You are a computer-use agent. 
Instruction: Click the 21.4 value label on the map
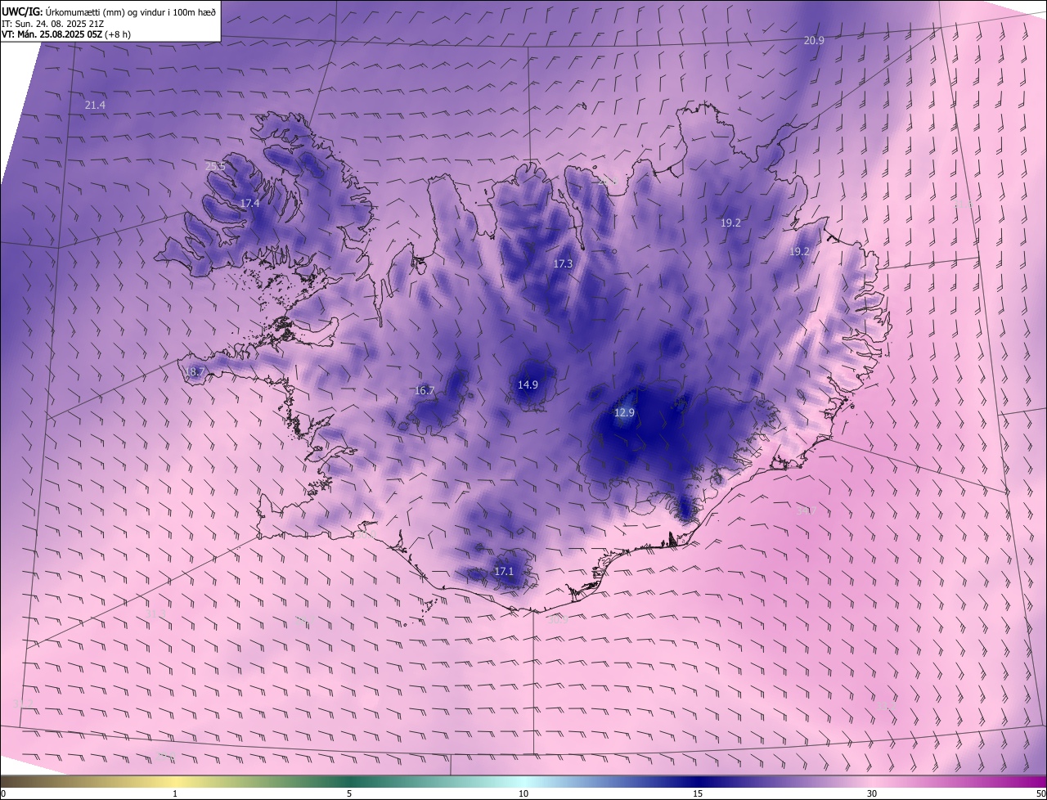point(95,106)
